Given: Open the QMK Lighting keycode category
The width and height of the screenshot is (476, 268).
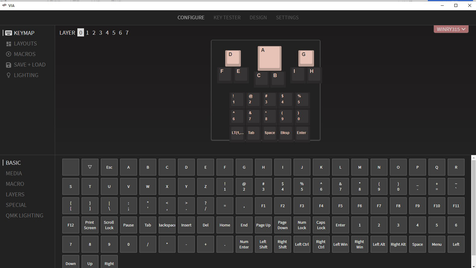Looking at the screenshot, I should click(x=24, y=216).
